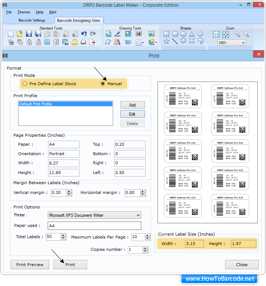Switch to the Barcode Settings tab

pos(32,20)
